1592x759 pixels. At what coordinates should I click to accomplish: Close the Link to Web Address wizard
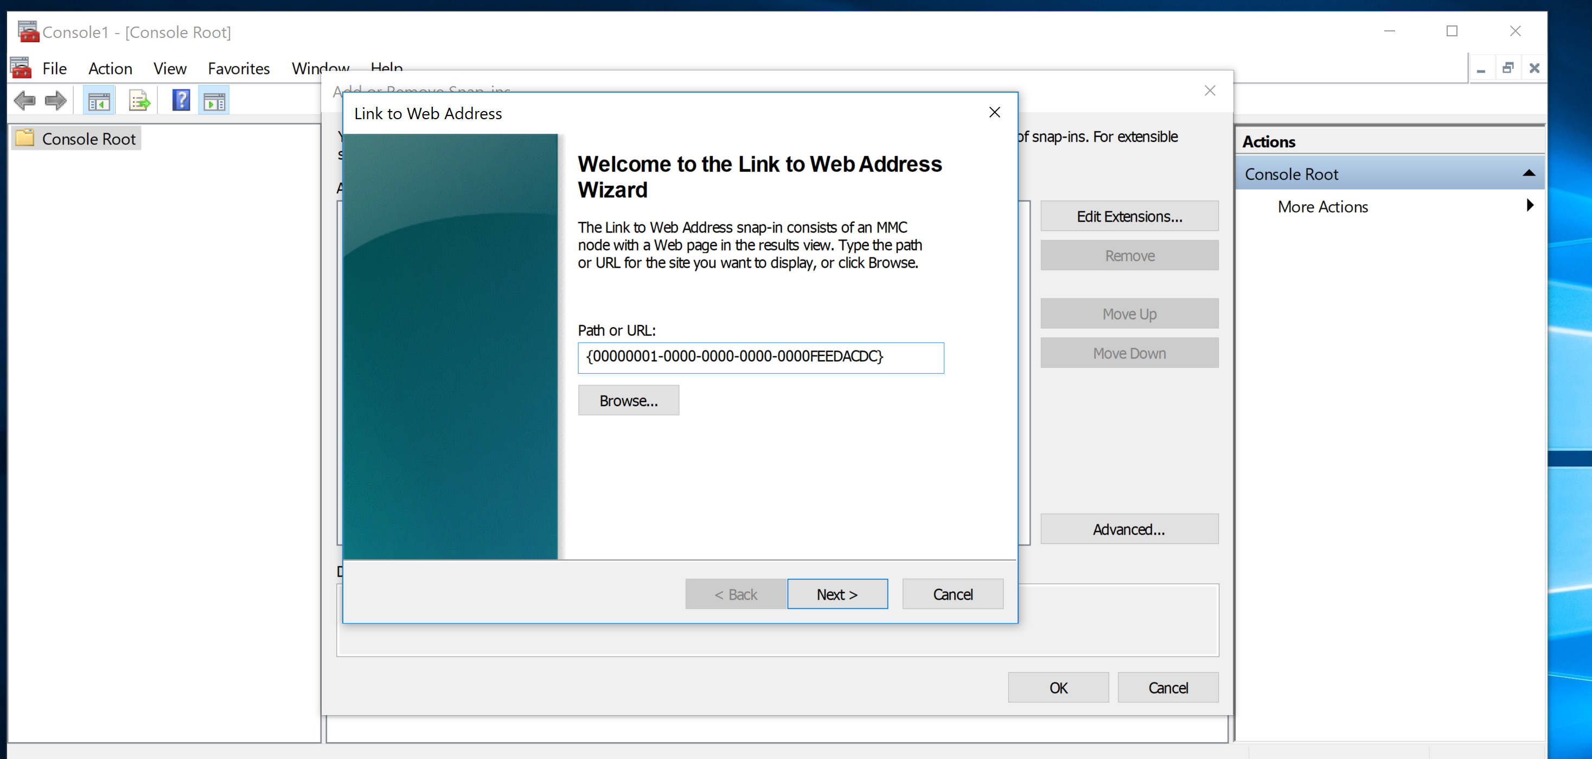(x=994, y=112)
